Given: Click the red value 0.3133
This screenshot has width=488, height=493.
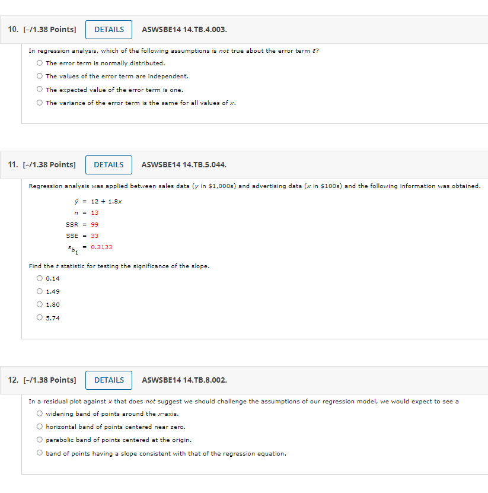Looking at the screenshot, I should pyautogui.click(x=101, y=247).
